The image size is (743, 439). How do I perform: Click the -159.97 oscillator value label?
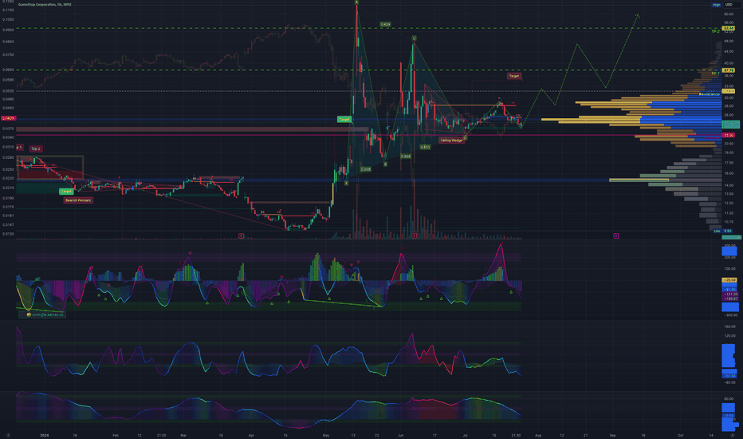pyautogui.click(x=729, y=299)
